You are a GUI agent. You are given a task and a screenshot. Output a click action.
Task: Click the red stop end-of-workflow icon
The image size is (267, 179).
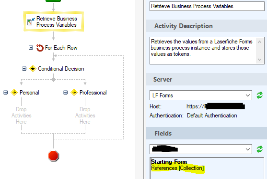tap(54, 156)
